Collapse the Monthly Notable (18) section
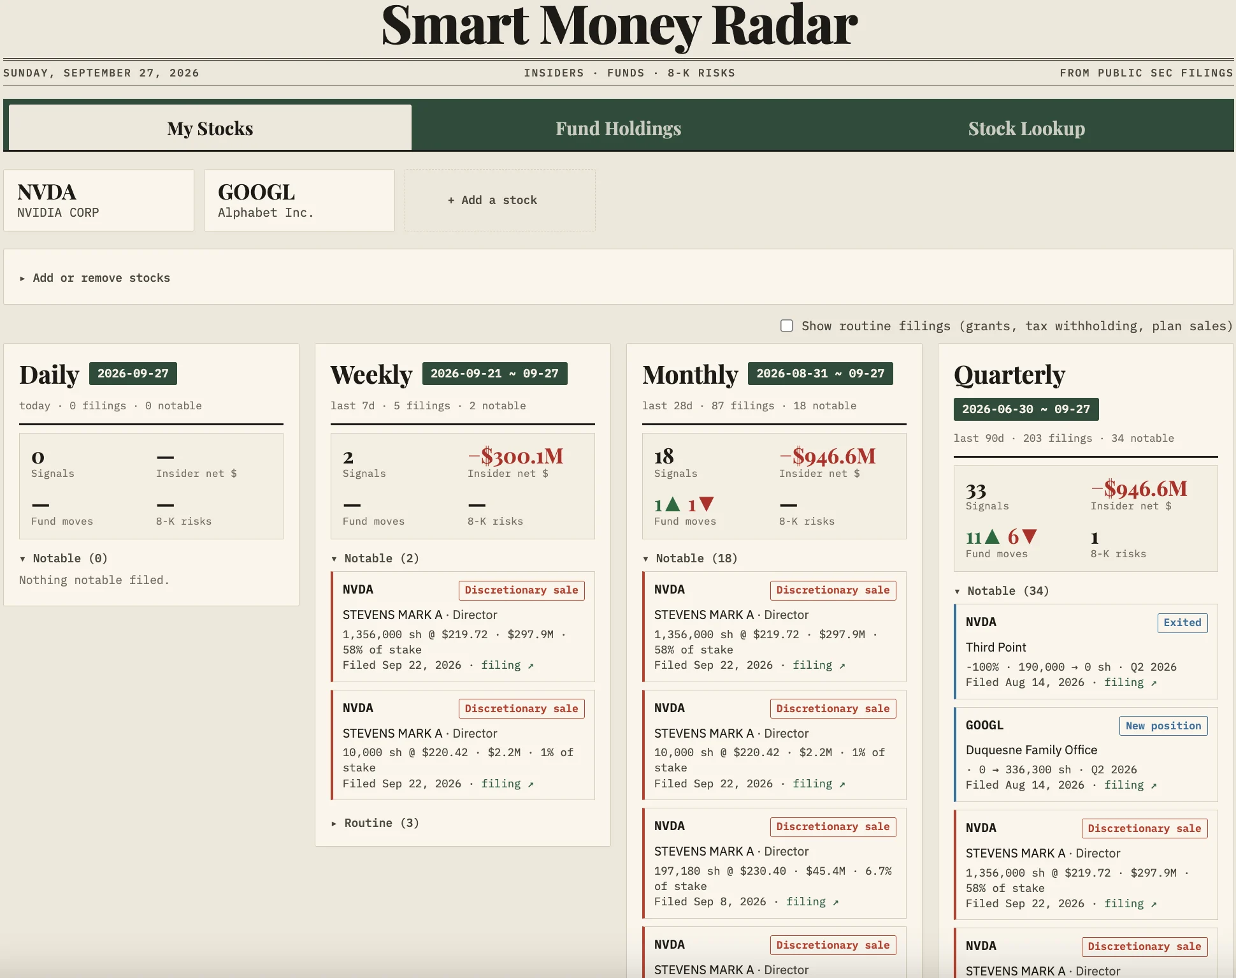 691,558
